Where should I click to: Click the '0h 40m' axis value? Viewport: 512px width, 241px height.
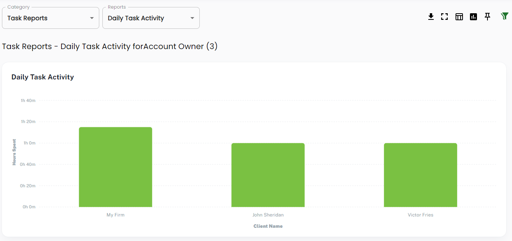pyautogui.click(x=28, y=164)
